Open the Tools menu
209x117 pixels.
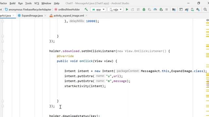pyautogui.click(x=28, y=3)
